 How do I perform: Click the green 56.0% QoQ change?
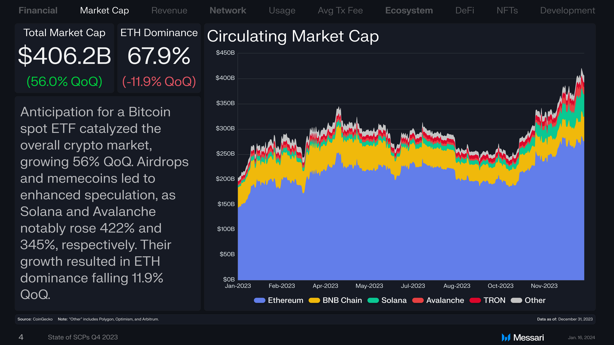(64, 82)
